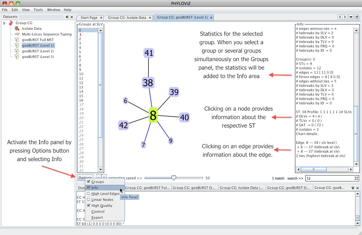Viewport: 362px width, 235px height.
Task: Click the goeBURST (Level 2) tree icon
Action: point(17,51)
